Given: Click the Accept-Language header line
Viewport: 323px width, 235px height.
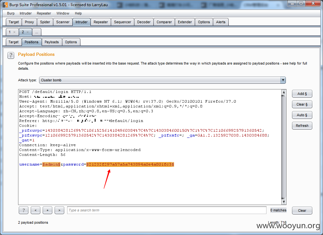Looking at the screenshot, I should tap(86, 111).
